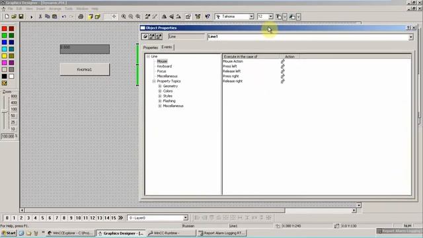The width and height of the screenshot is (423, 238).
Task: Click the What's This help icon
Action: tap(208, 17)
